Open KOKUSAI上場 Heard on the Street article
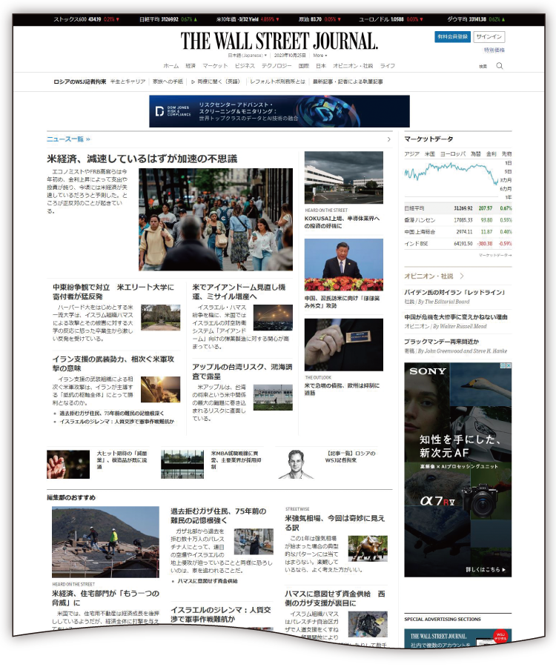The width and height of the screenshot is (556, 667). (342, 222)
